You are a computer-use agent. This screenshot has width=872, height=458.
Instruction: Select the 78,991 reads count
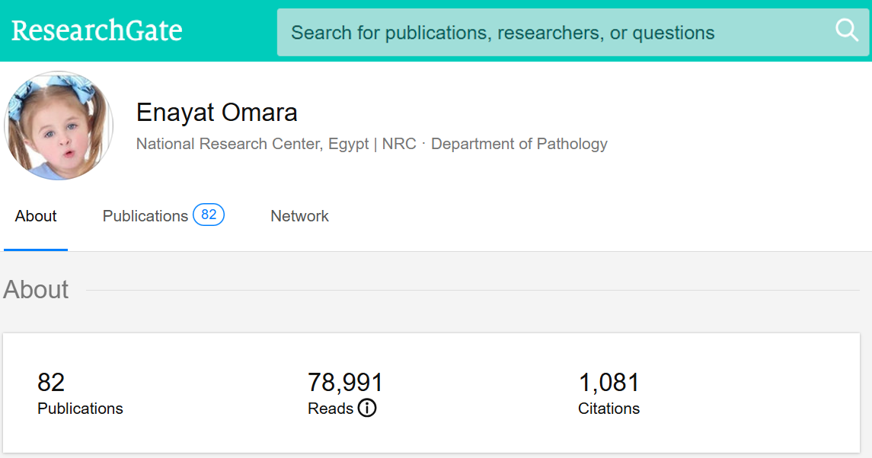coord(345,382)
